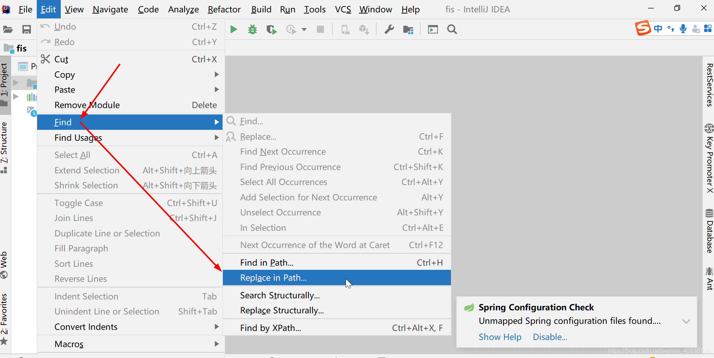
Task: Open the Refactor menu
Action: (224, 9)
